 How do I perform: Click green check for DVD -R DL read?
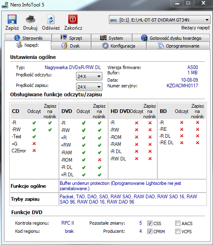point(84,167)
